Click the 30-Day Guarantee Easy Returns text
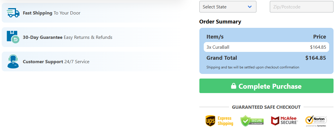Image resolution: width=335 pixels, height=129 pixels. click(68, 37)
